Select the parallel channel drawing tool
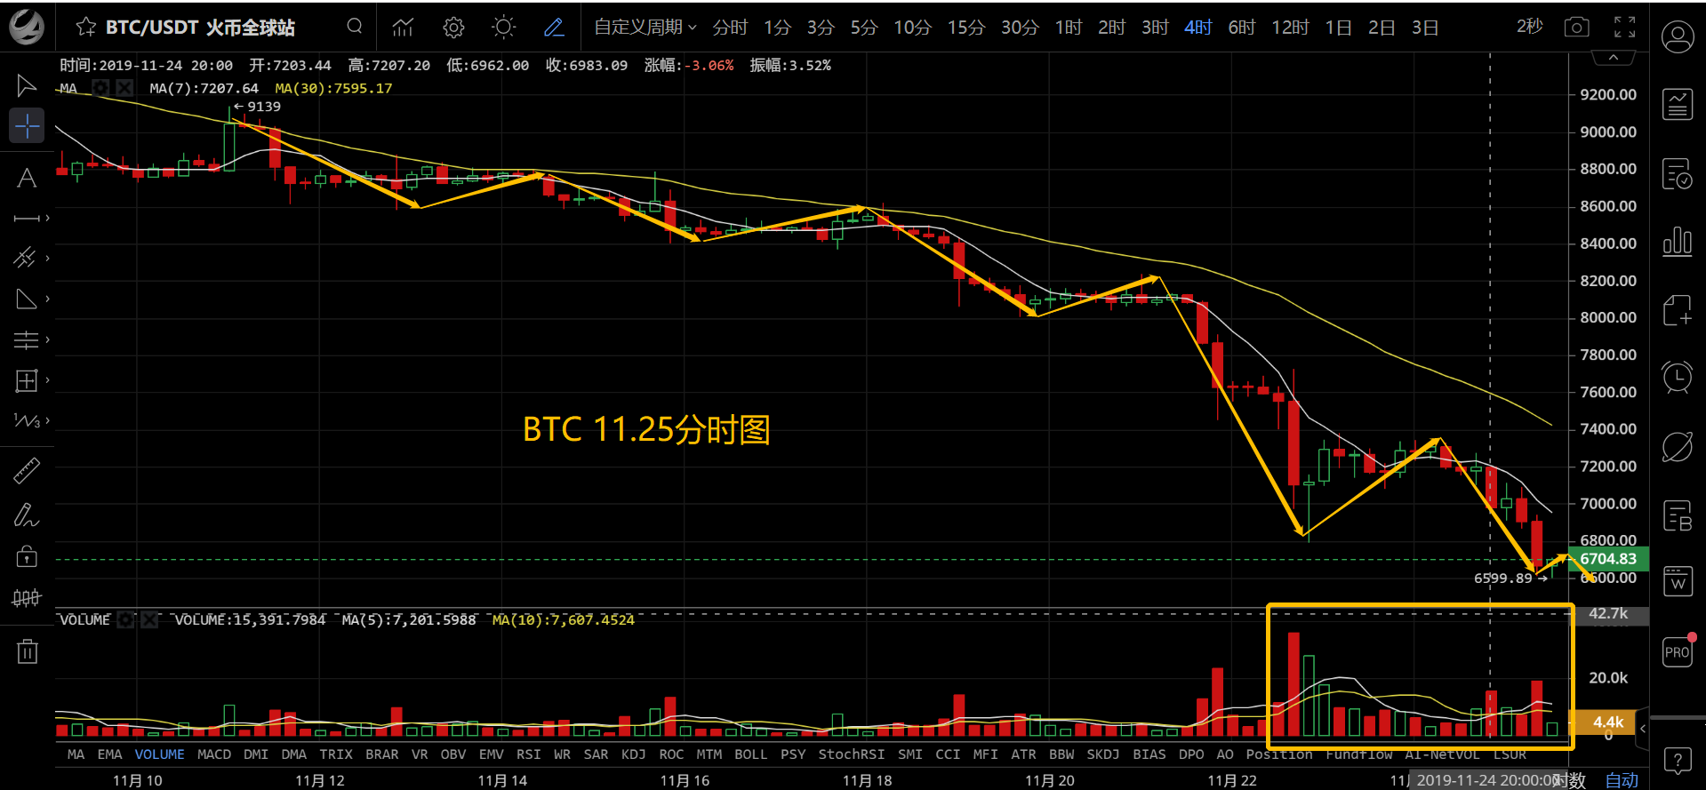Viewport: 1706px width, 790px height. [25, 258]
